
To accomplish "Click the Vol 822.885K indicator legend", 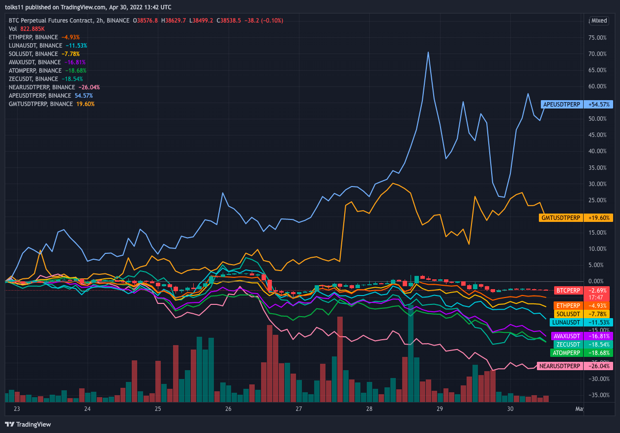I will (x=27, y=29).
